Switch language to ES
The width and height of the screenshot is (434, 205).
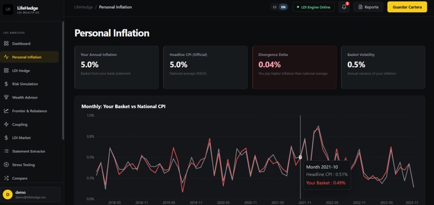[x=275, y=7]
